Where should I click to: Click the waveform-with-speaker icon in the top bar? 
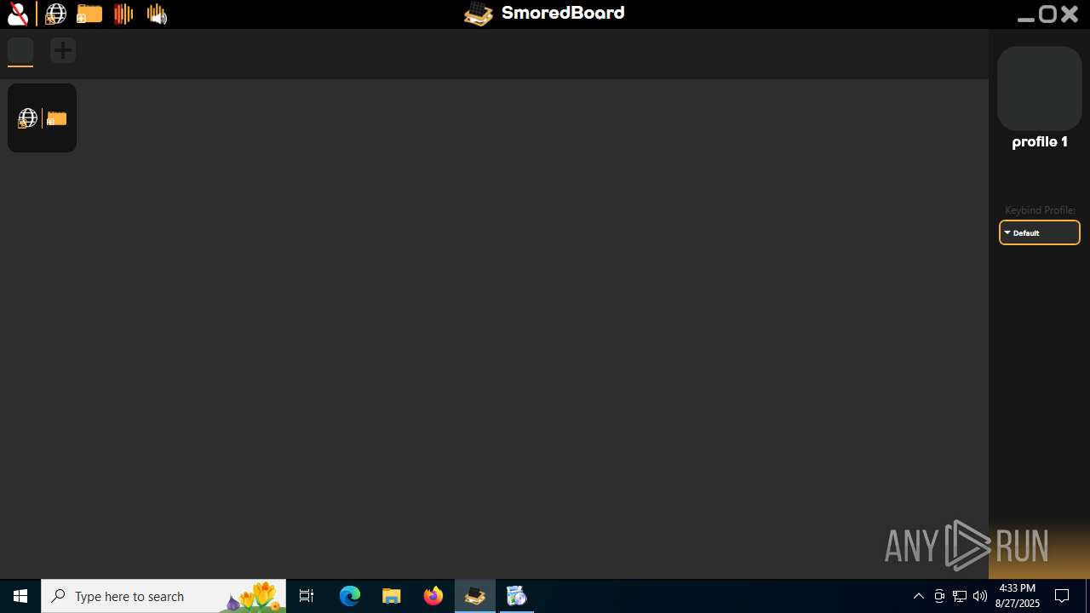click(157, 14)
